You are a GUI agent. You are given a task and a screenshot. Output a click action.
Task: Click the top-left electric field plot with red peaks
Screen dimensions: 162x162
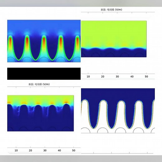[x=44, y=41]
